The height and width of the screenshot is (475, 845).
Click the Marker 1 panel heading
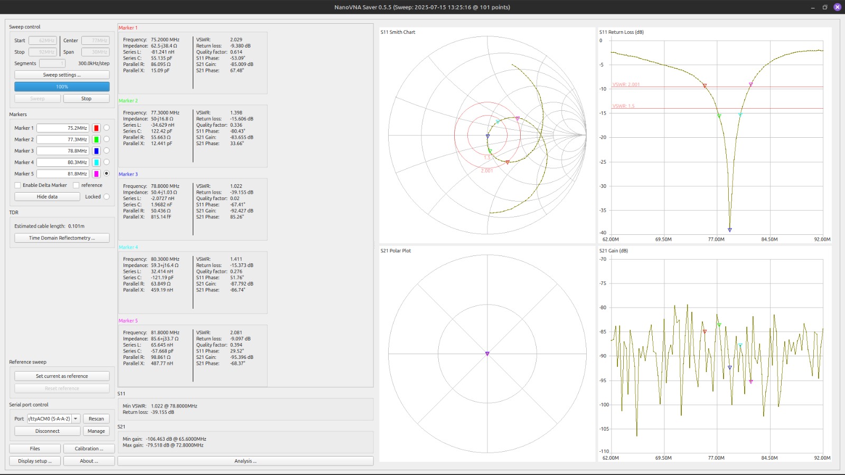click(x=128, y=28)
